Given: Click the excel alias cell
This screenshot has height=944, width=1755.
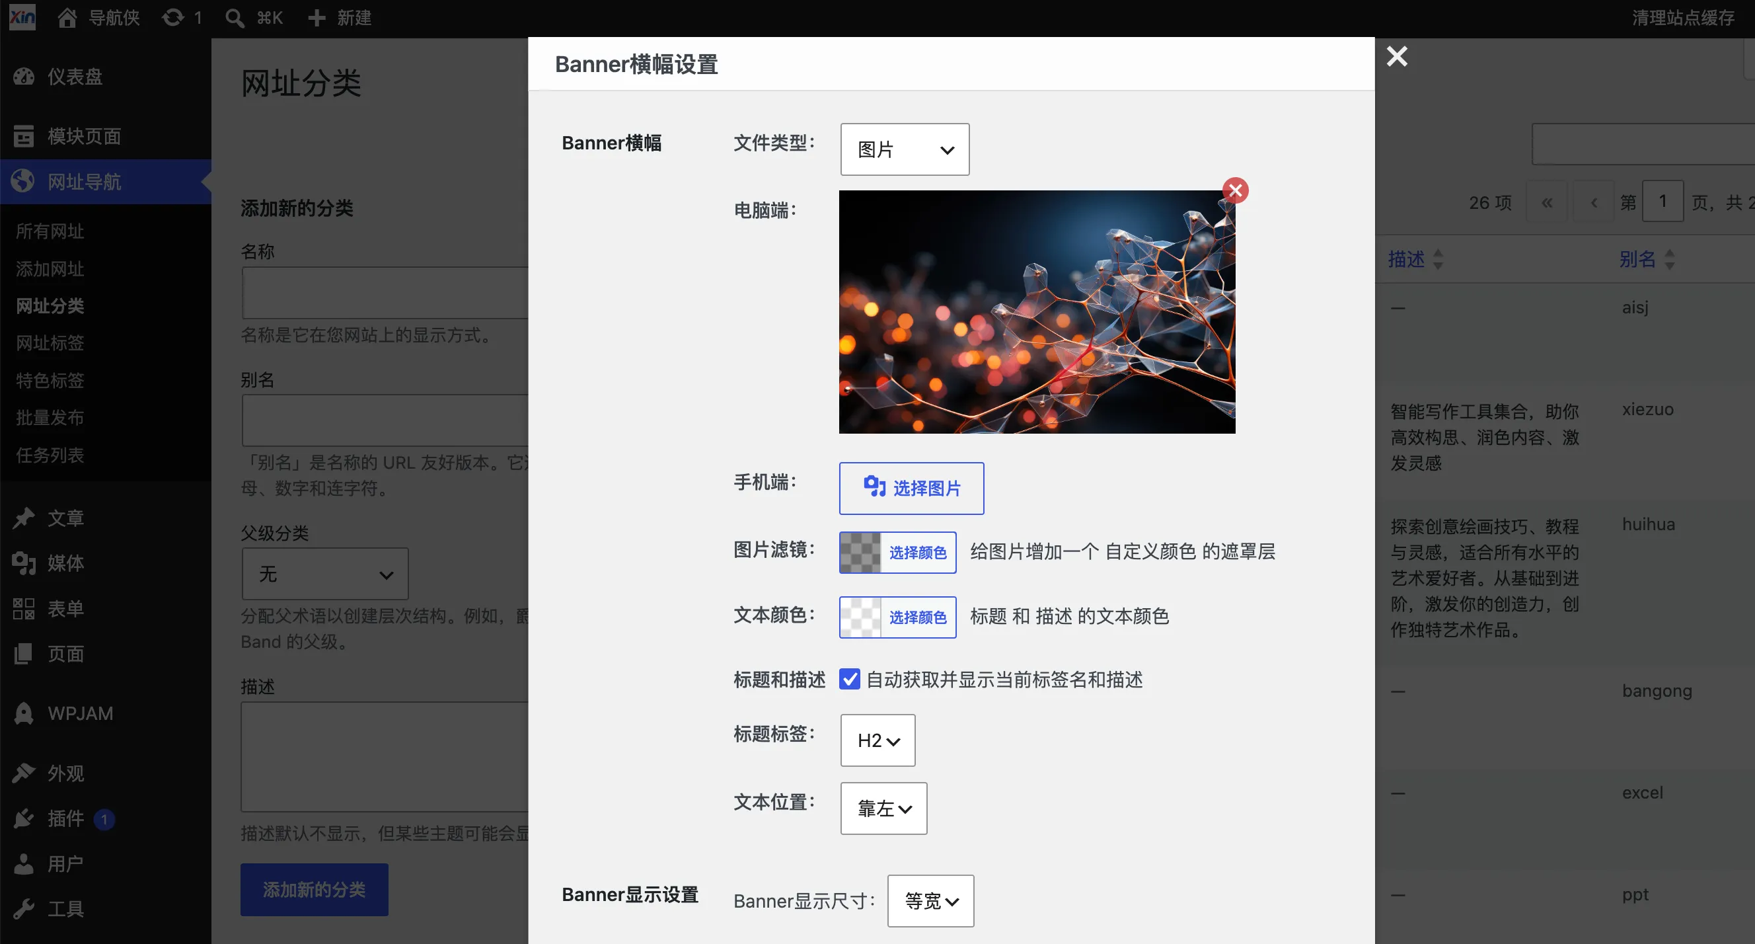Looking at the screenshot, I should tap(1643, 793).
